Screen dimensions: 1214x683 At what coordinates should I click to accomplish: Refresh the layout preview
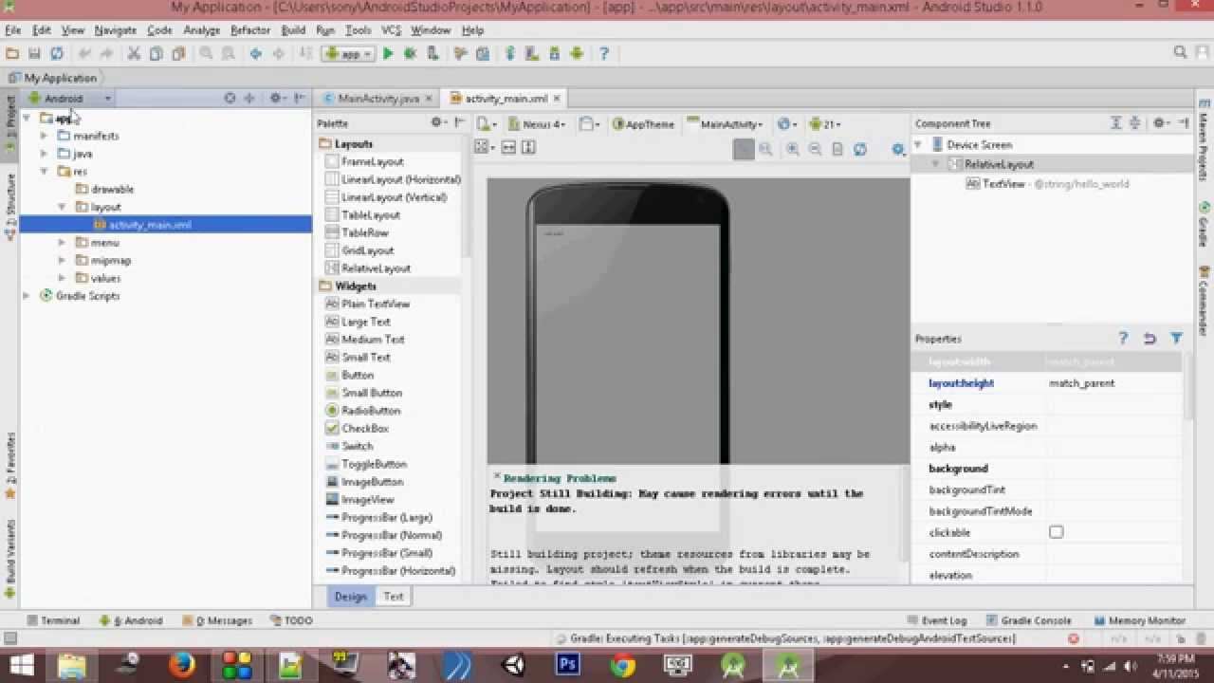point(860,149)
